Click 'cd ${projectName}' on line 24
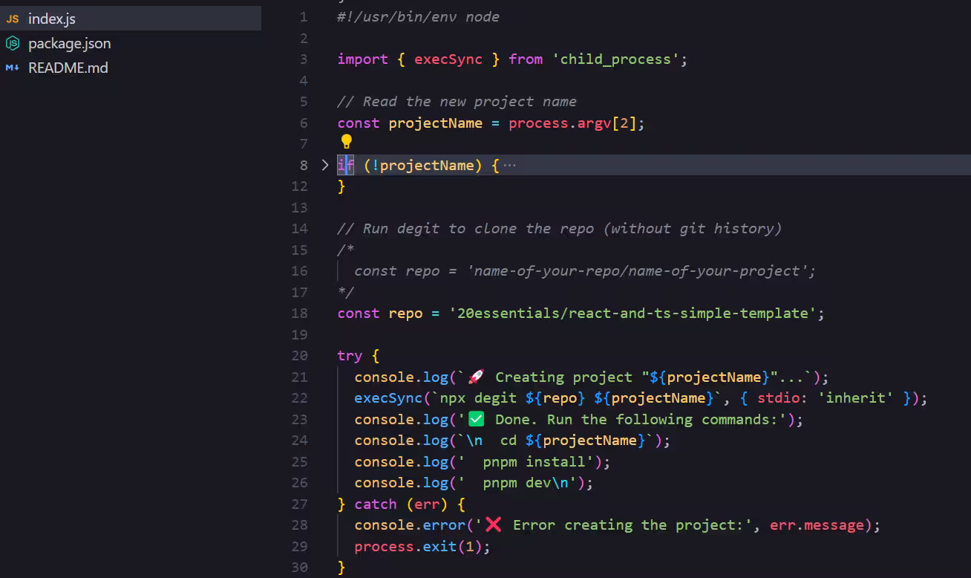This screenshot has width=971, height=578. [x=572, y=441]
